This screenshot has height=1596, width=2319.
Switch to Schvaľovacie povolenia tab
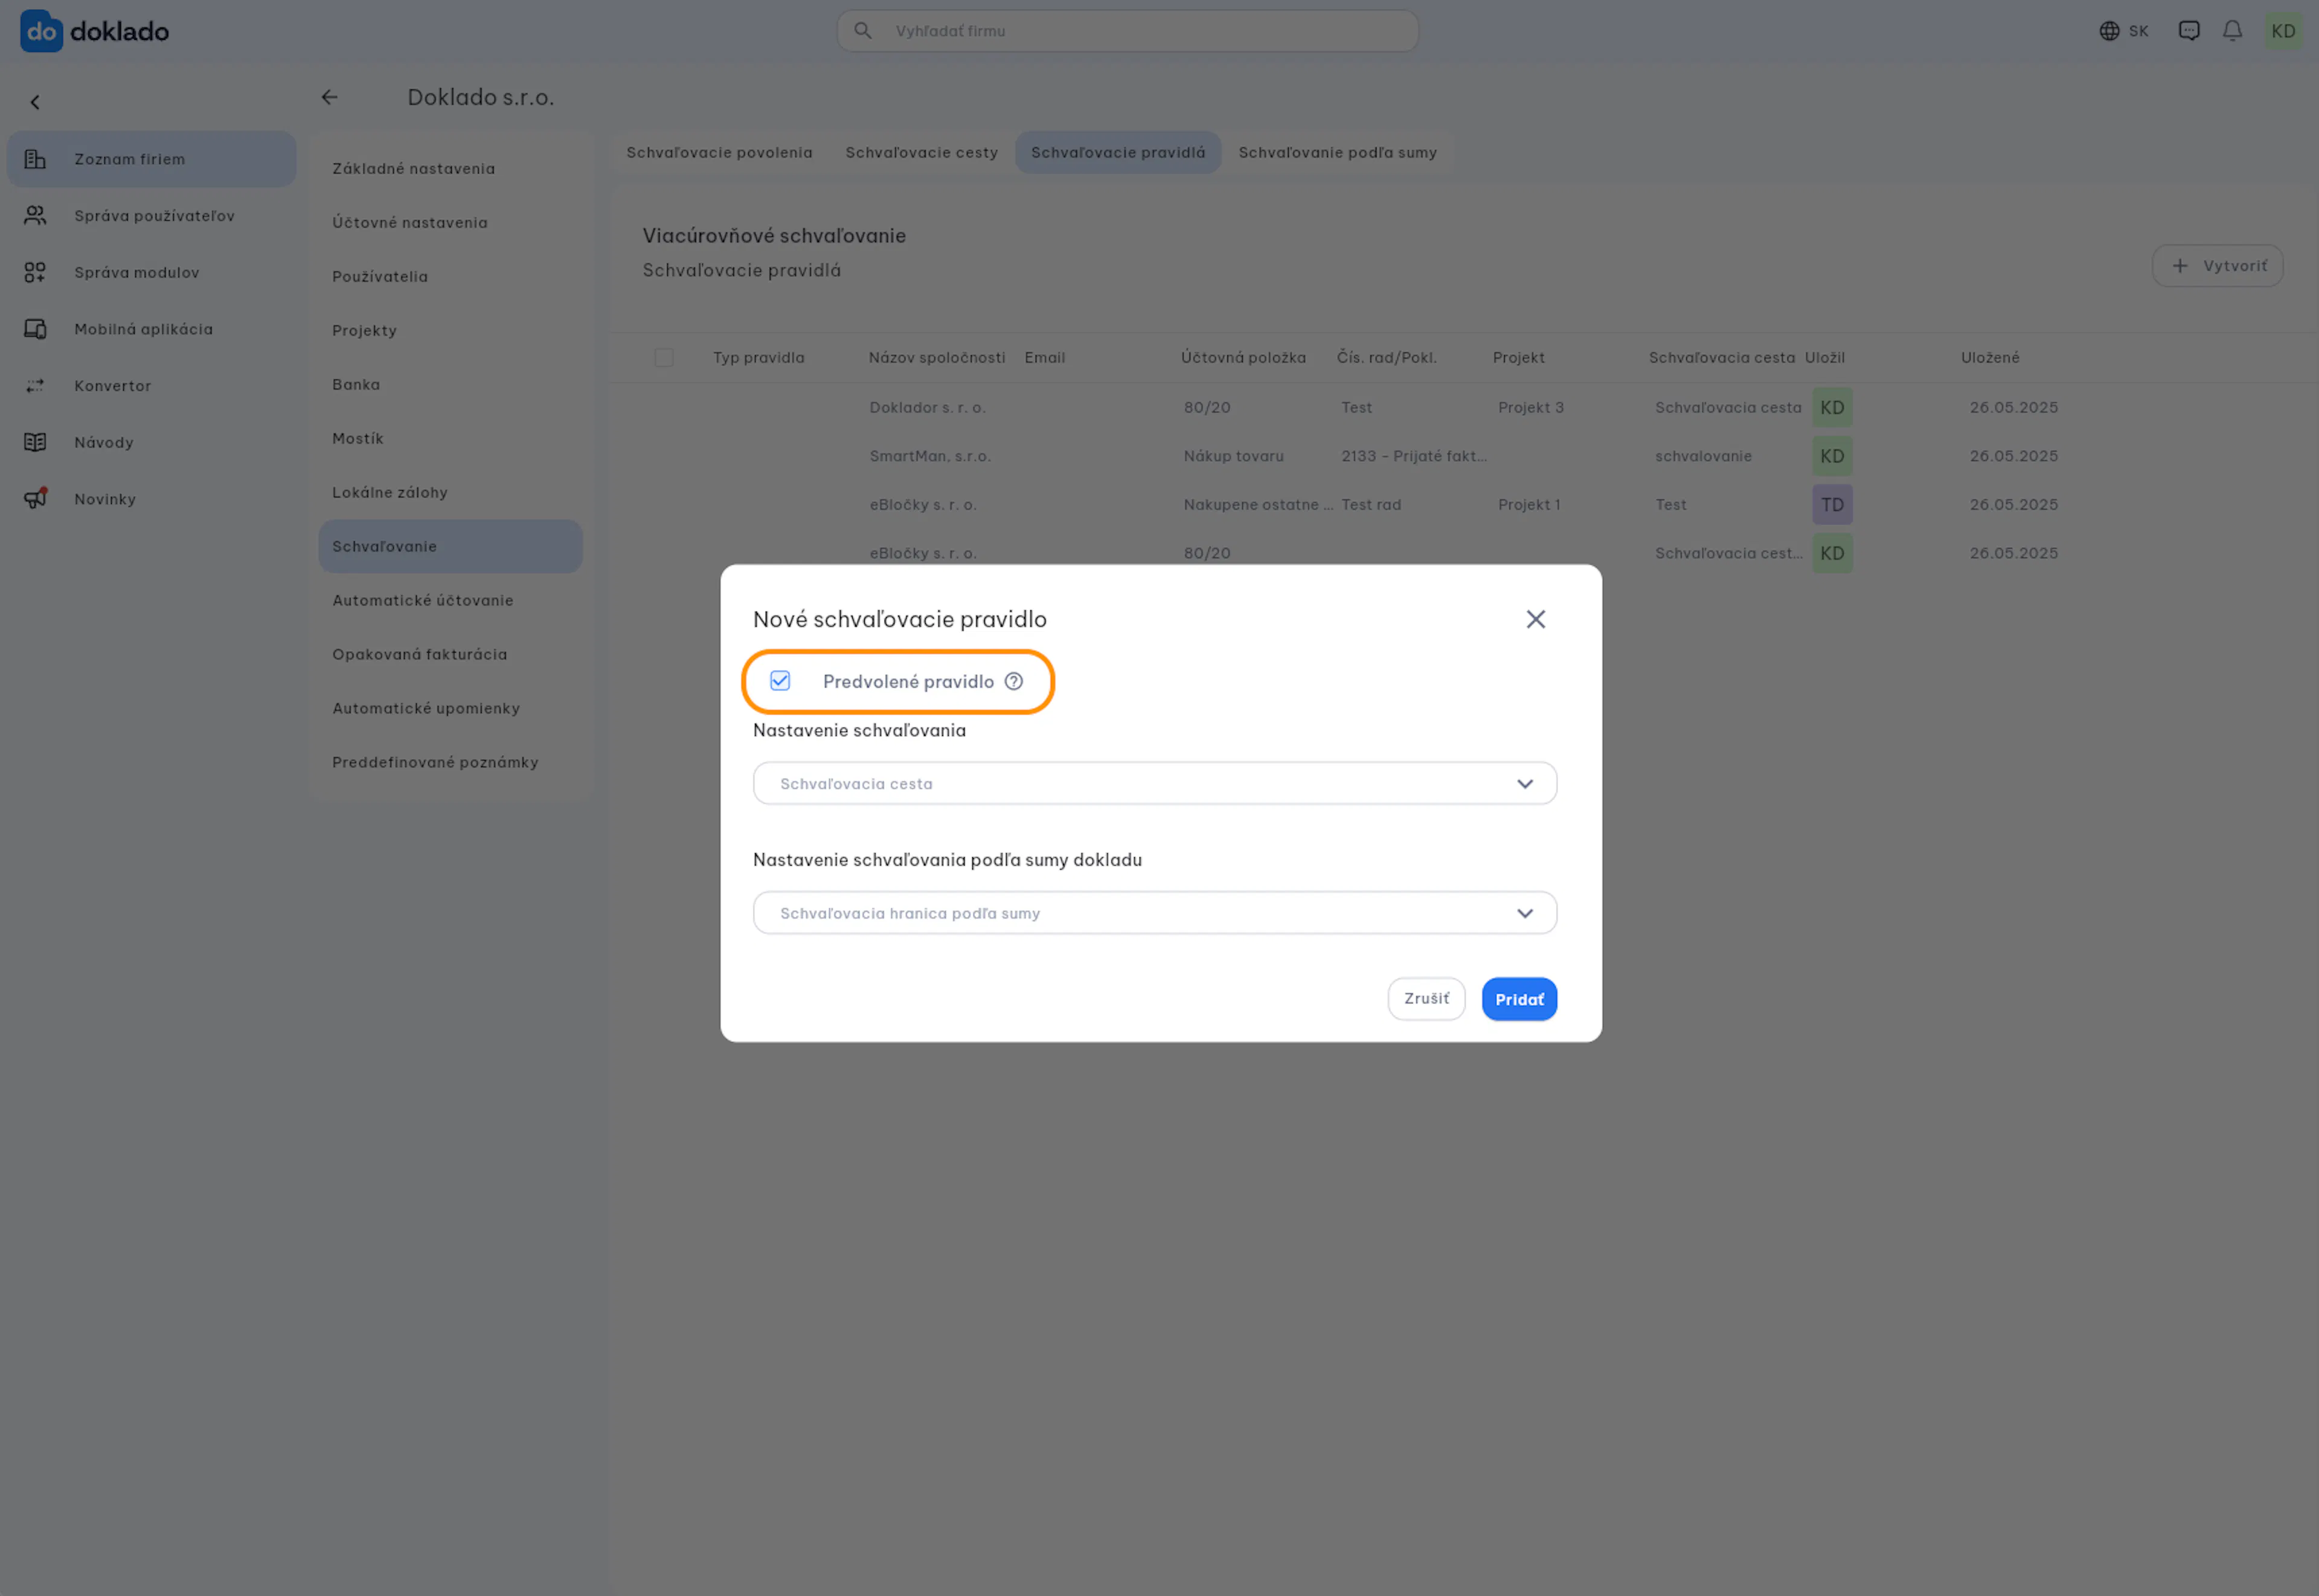pos(719,153)
